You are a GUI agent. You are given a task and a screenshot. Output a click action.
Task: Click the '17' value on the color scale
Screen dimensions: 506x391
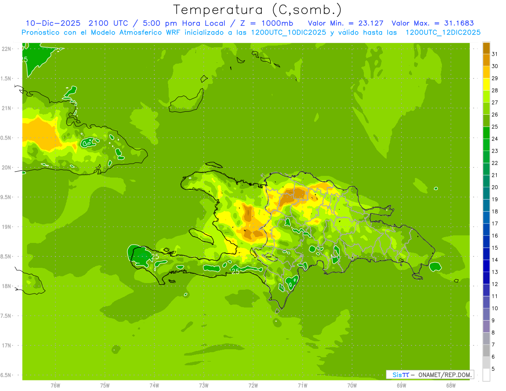point(495,224)
